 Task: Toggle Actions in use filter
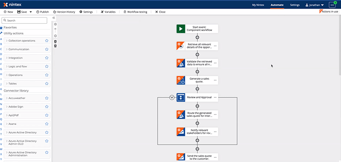[x=329, y=11]
